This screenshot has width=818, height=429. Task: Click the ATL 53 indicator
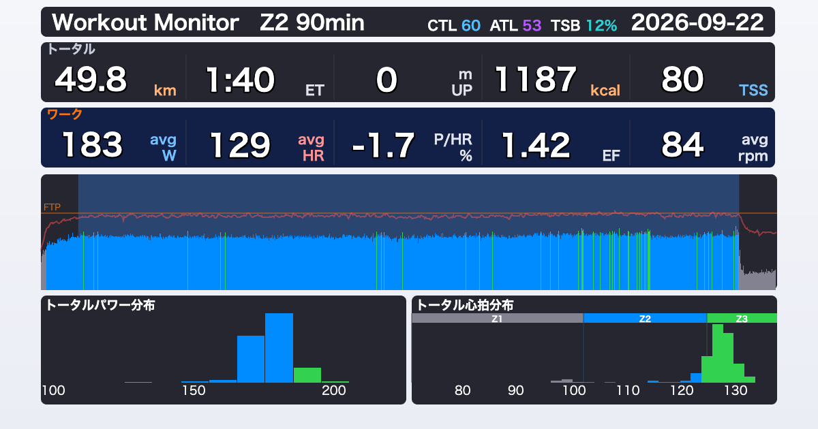tap(515, 26)
